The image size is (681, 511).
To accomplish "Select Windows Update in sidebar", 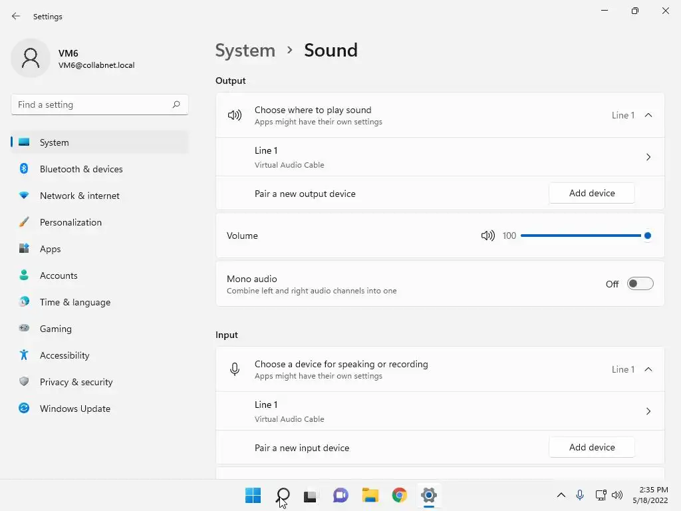I will [x=75, y=409].
